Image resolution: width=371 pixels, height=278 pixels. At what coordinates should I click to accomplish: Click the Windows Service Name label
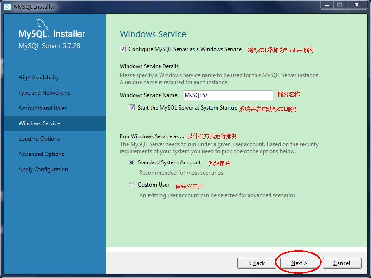tap(149, 95)
